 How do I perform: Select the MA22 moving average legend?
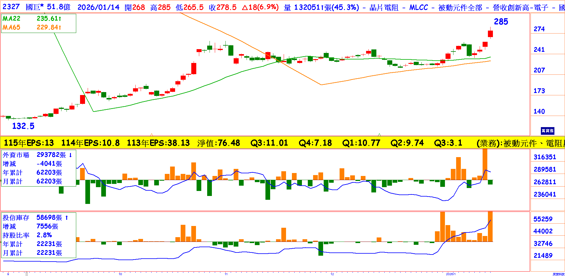tap(11, 19)
